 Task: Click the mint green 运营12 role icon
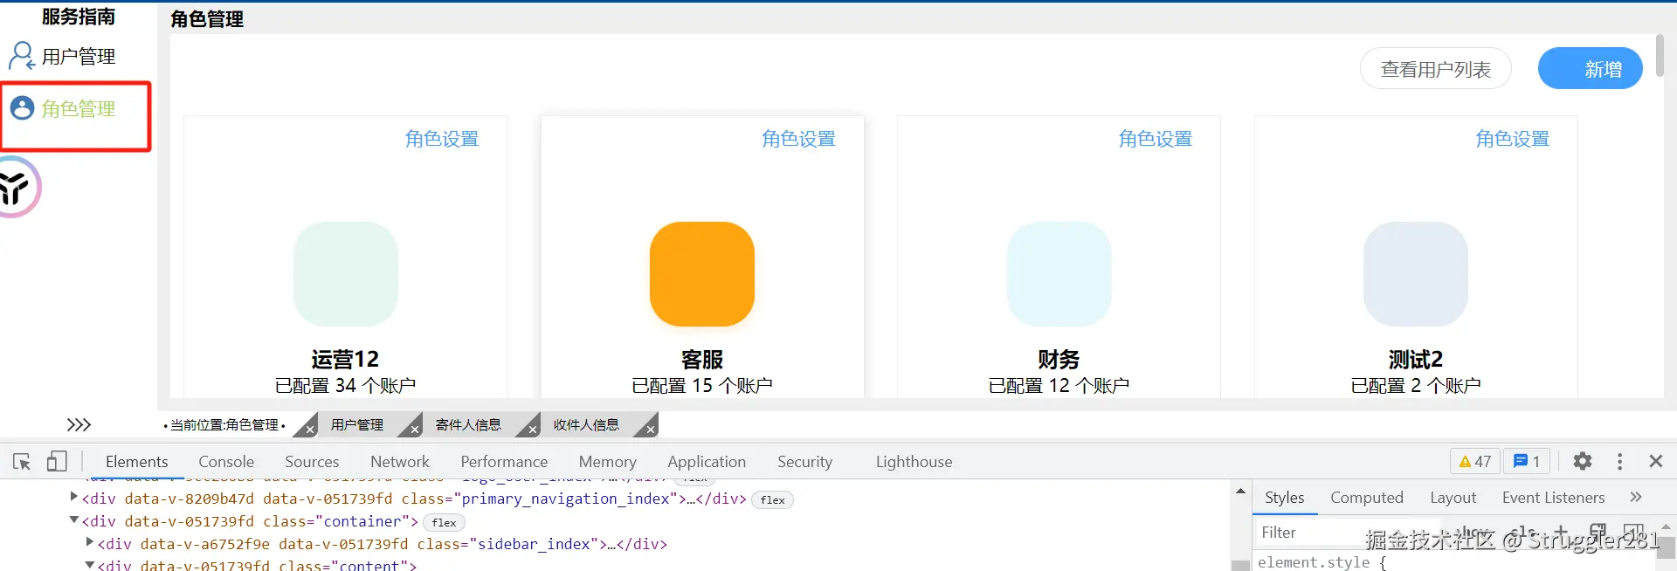tap(345, 273)
